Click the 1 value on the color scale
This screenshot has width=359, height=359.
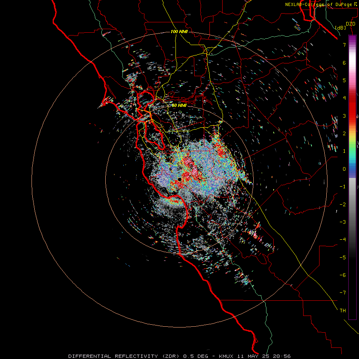(344, 151)
